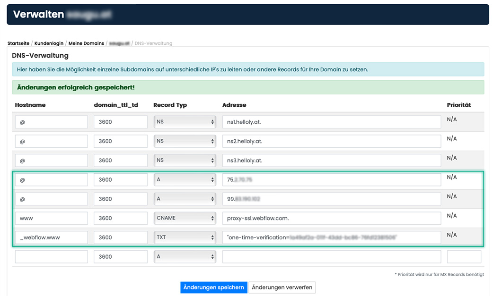Edit TTL field of the www CNAME row
Screen dimensions: 493x296
(121, 218)
